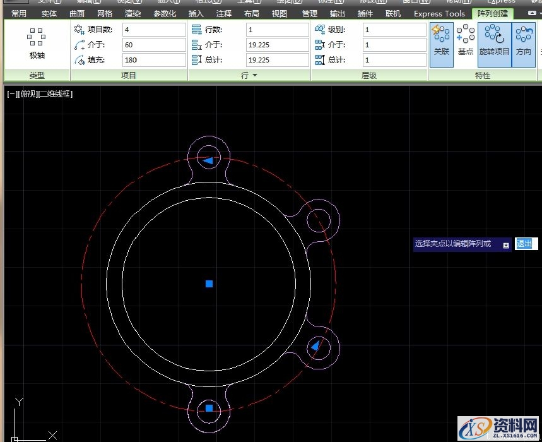Click the bottom blue square grip on array
Viewport: 542px width, 442px height.
pos(209,409)
